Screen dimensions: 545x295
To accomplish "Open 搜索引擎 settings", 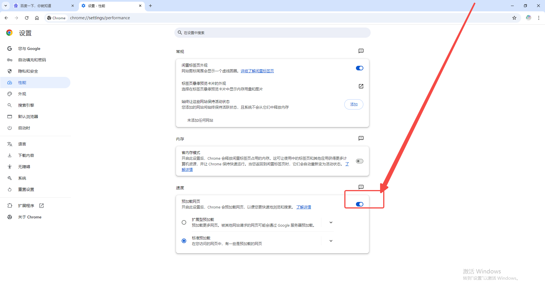I will click(35, 105).
